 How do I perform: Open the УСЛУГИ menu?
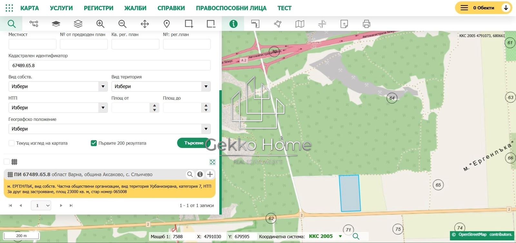coord(61,8)
